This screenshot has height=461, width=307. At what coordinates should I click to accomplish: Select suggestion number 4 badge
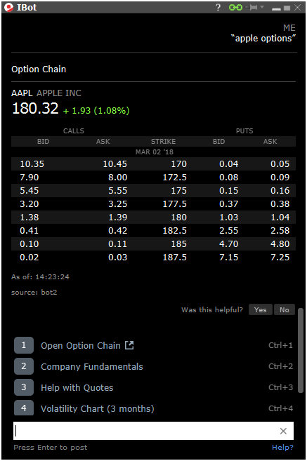click(x=24, y=408)
